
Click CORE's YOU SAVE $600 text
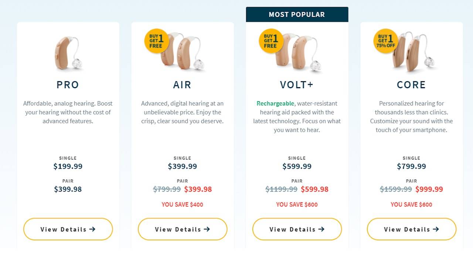coord(411,205)
